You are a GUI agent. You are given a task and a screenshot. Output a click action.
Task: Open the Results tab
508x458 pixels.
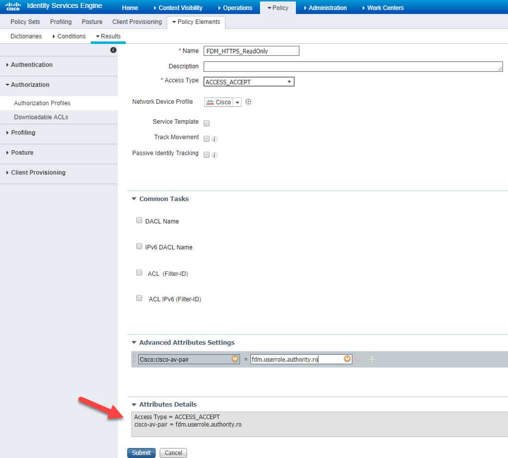[108, 36]
